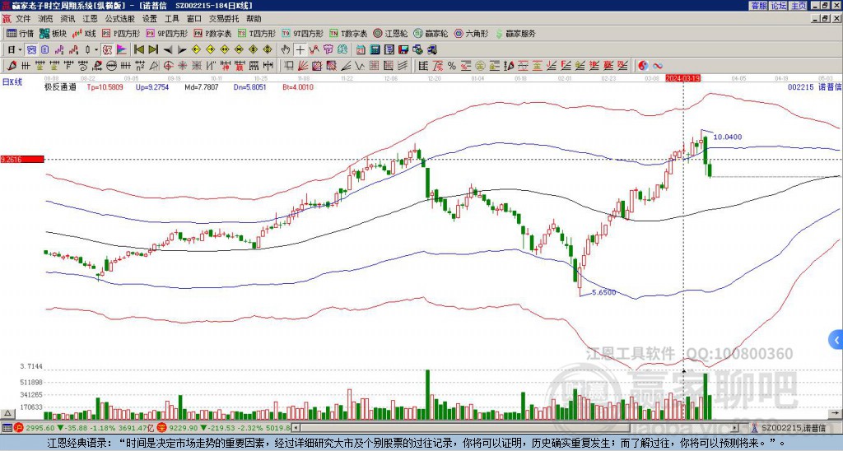This screenshot has height=451, width=843.
Task: Open the T数字表 time number table
Action: 348,33
